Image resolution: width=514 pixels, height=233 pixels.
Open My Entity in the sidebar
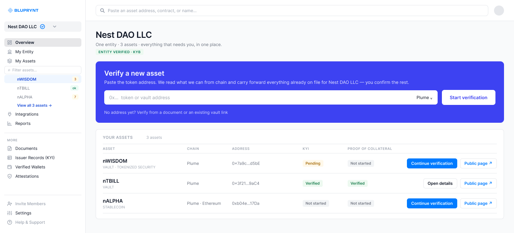[43, 52]
